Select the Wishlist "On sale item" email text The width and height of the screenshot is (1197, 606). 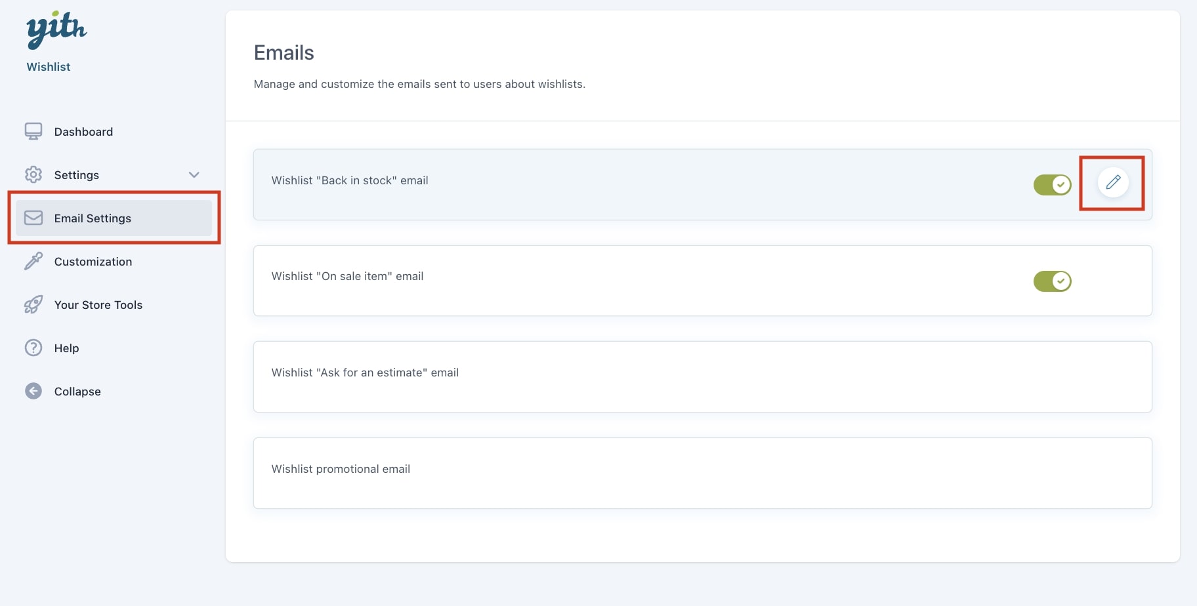[347, 276]
